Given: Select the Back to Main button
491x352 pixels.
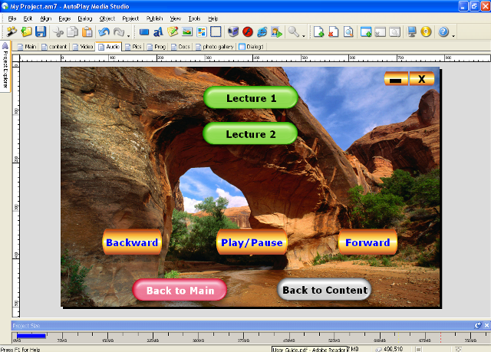Looking at the screenshot, I should 180,290.
